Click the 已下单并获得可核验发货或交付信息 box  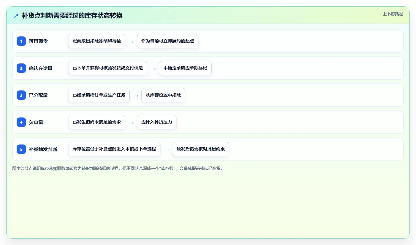(x=108, y=68)
